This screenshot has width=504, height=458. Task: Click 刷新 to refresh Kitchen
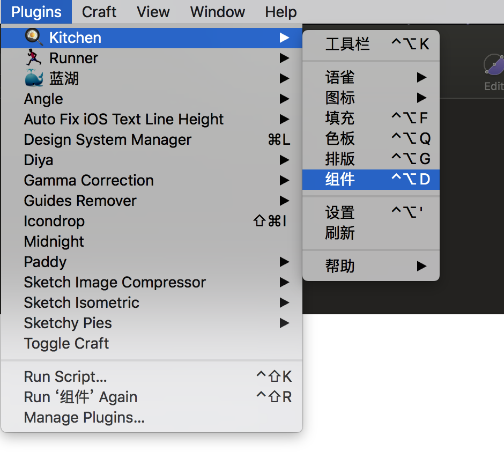point(340,233)
